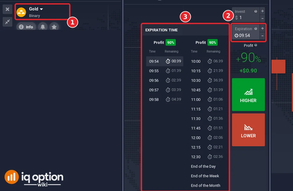Image resolution: width=293 pixels, height=191 pixels.
Task: Click the Invest help question mark icon
Action: (256, 11)
